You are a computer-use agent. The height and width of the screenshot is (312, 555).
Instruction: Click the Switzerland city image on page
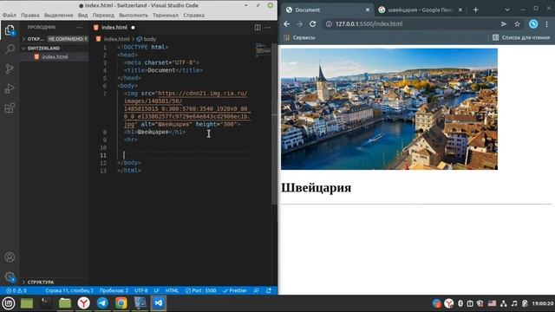389,109
